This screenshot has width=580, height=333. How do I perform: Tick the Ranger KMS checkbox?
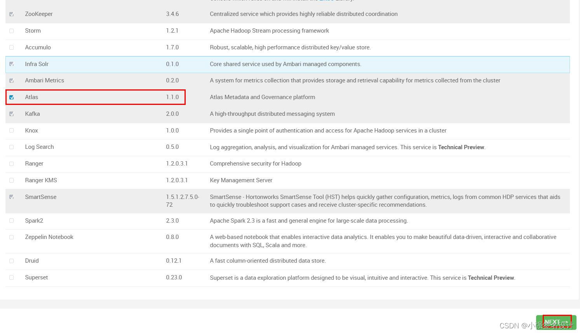[x=12, y=180]
